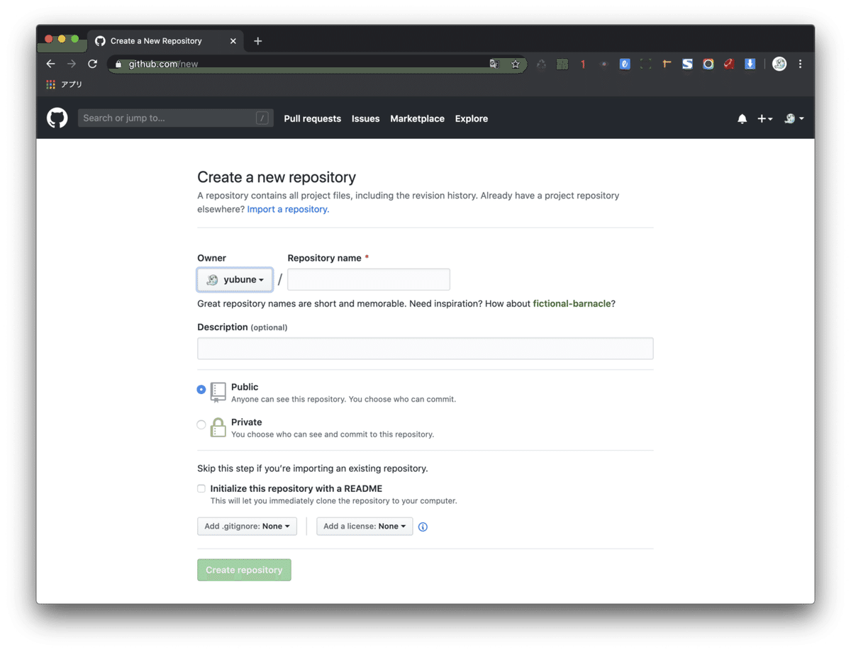Click the blue Evernote-style extension icon

(625, 64)
